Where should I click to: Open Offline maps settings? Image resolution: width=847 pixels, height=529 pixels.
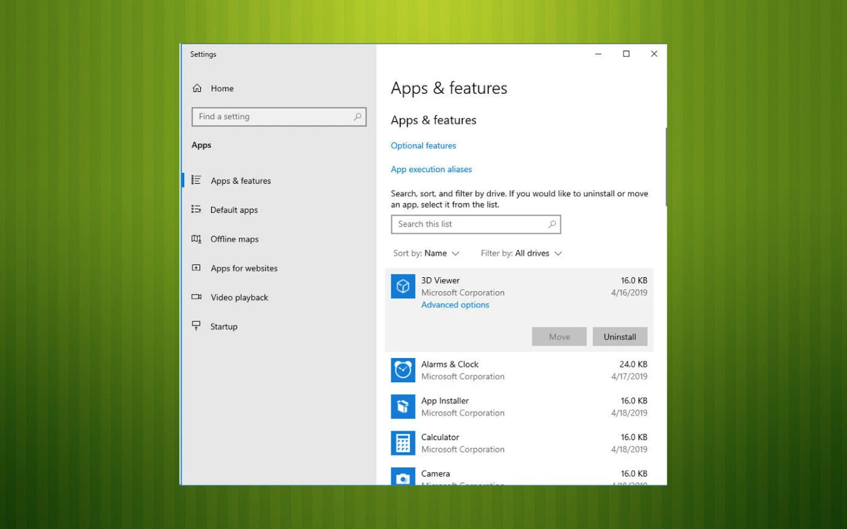[196, 239]
